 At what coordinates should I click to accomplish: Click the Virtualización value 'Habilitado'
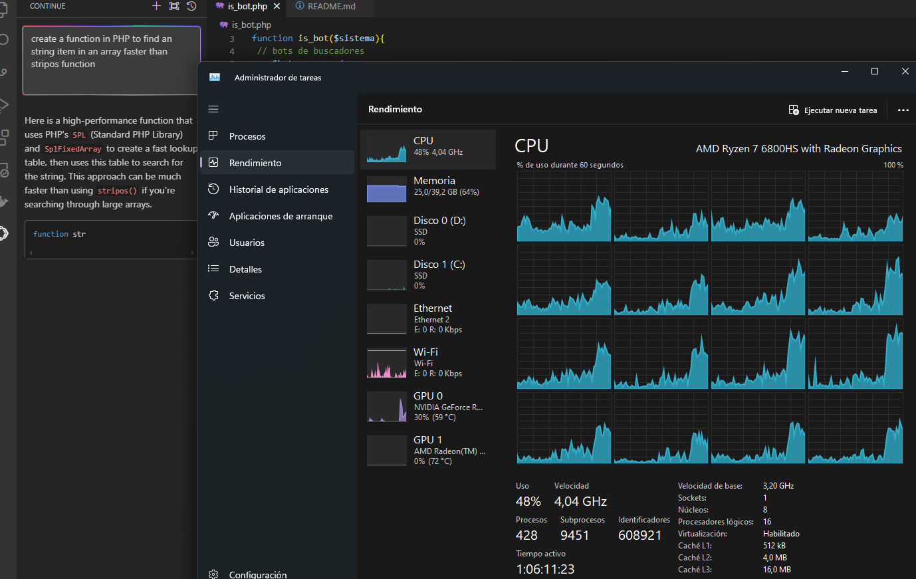(x=781, y=534)
